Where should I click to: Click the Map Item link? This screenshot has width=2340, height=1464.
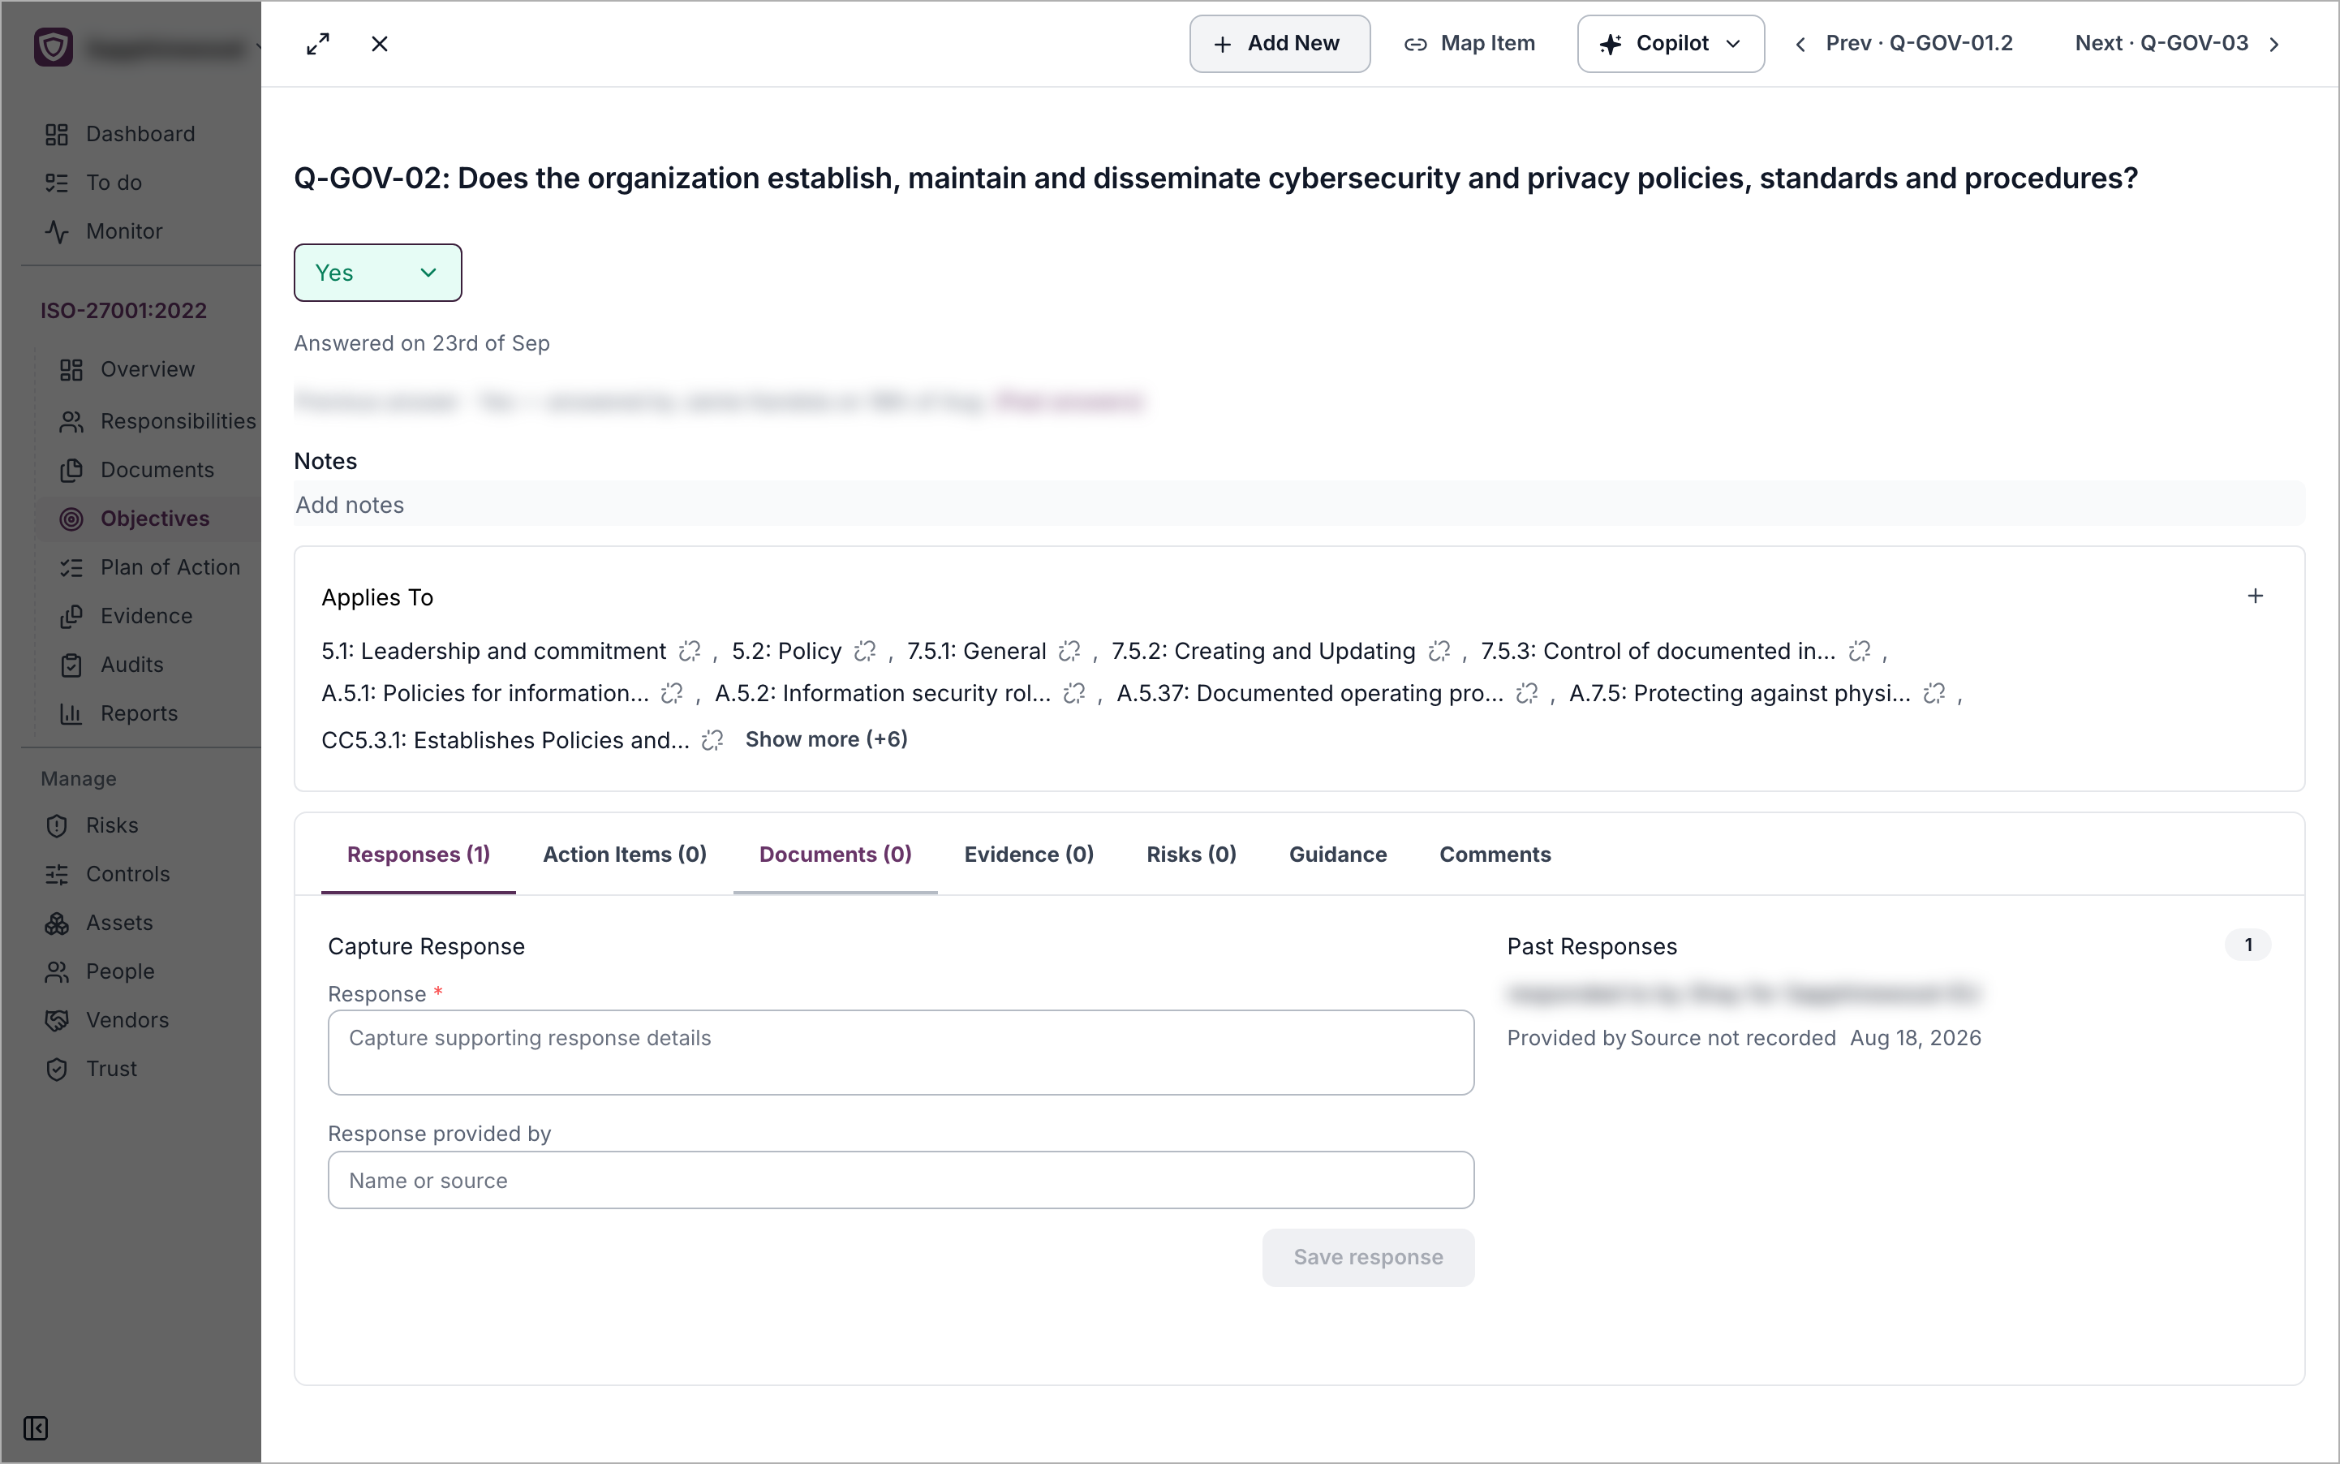point(1469,44)
